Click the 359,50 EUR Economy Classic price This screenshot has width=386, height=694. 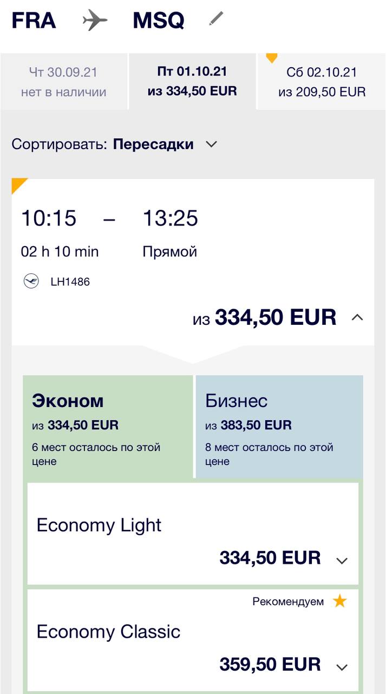(x=270, y=664)
